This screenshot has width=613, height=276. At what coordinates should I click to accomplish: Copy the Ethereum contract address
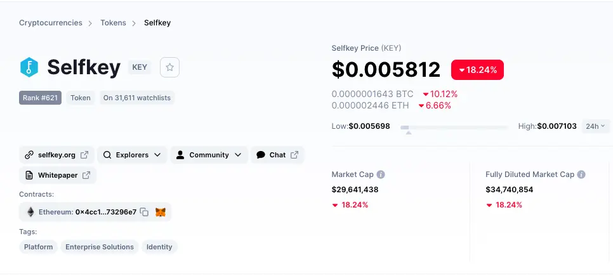[144, 213]
